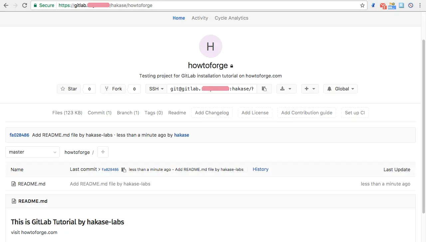Open the Tags (0) link
Viewport: 426px width, 242px height.
tap(154, 113)
